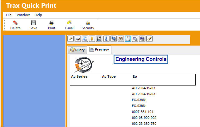Image resolution: width=200 pixels, height=127 pixels.
Task: Click the yellow highlighter brush icon
Action: (149, 39)
